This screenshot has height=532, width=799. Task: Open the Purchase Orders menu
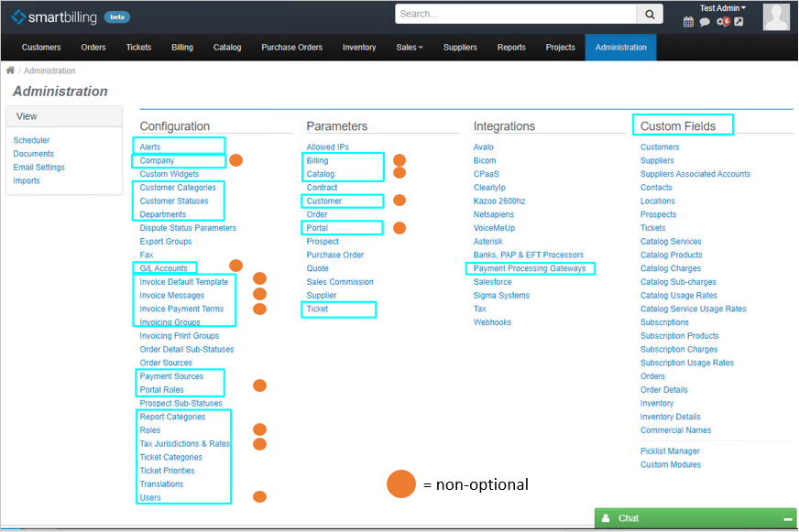[x=292, y=48]
